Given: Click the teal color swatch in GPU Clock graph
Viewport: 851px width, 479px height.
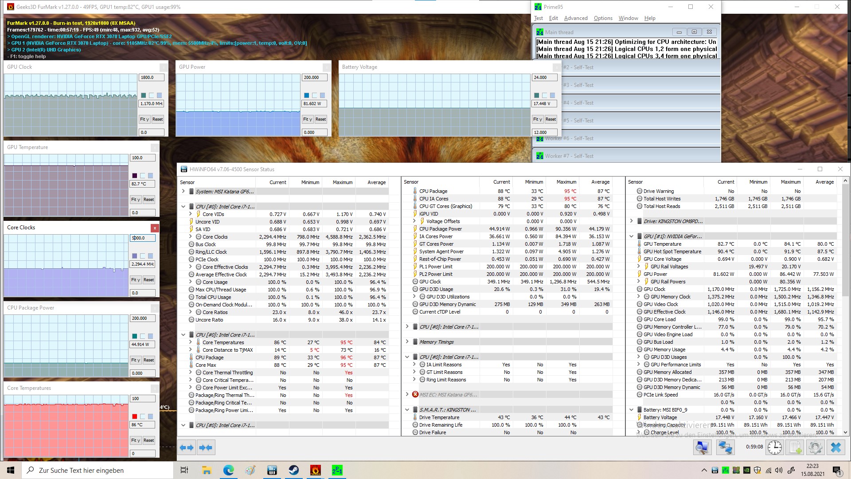Looking at the screenshot, I should point(143,95).
